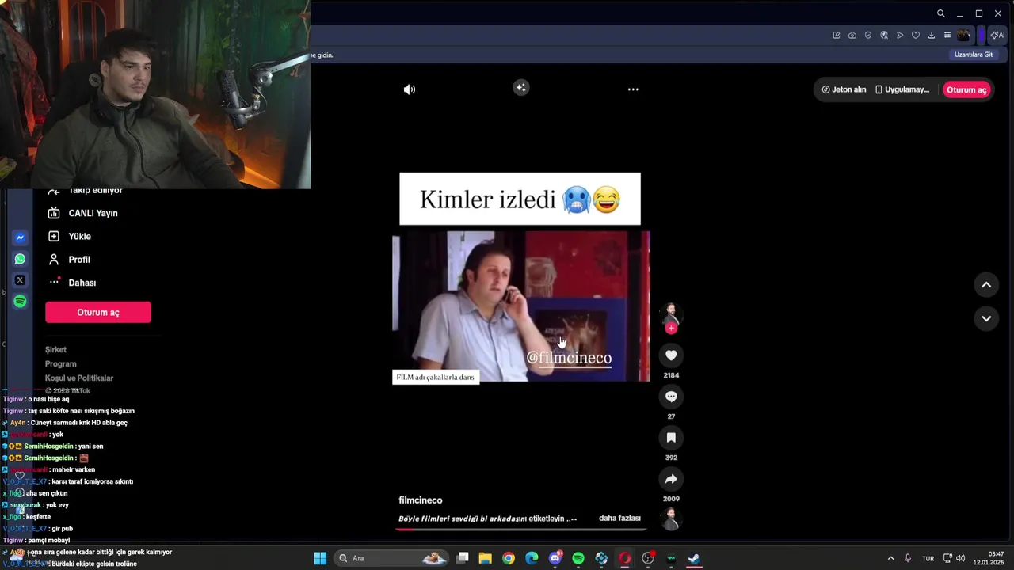1014x570 pixels.
Task: Open the browser shield protection icon
Action: [868, 35]
